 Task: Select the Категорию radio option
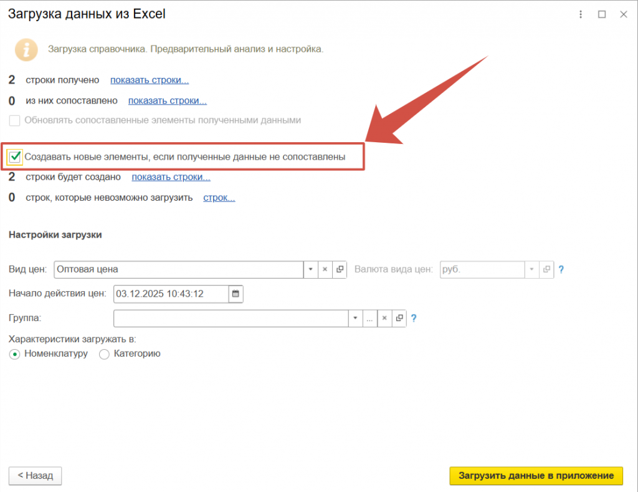tap(104, 354)
